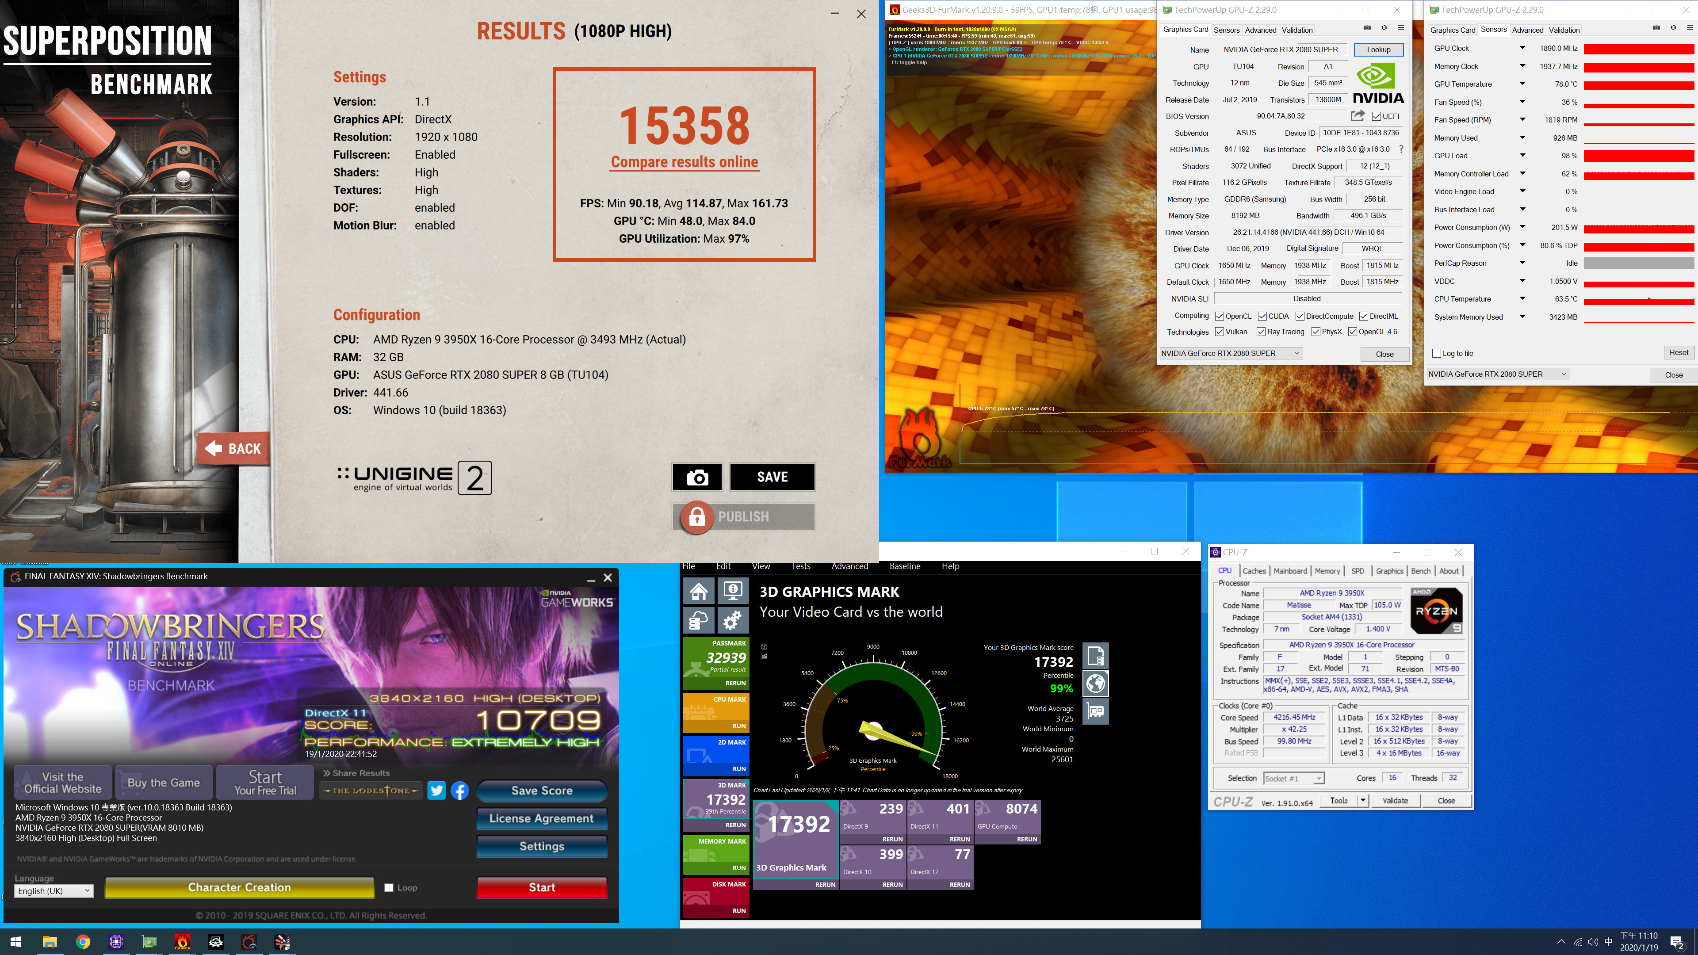Image resolution: width=1698 pixels, height=955 pixels.
Task: Open GPU-Z Sensors window hamburger menu
Action: click(1690, 28)
